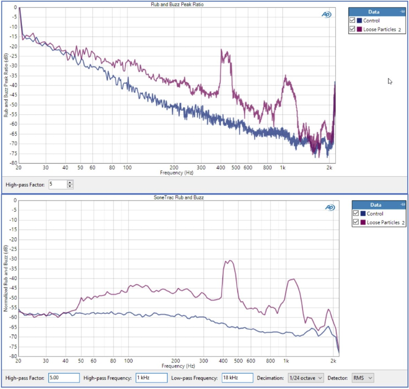Click the Data header of the top legend
This screenshot has width=409, height=389.
[x=374, y=12]
